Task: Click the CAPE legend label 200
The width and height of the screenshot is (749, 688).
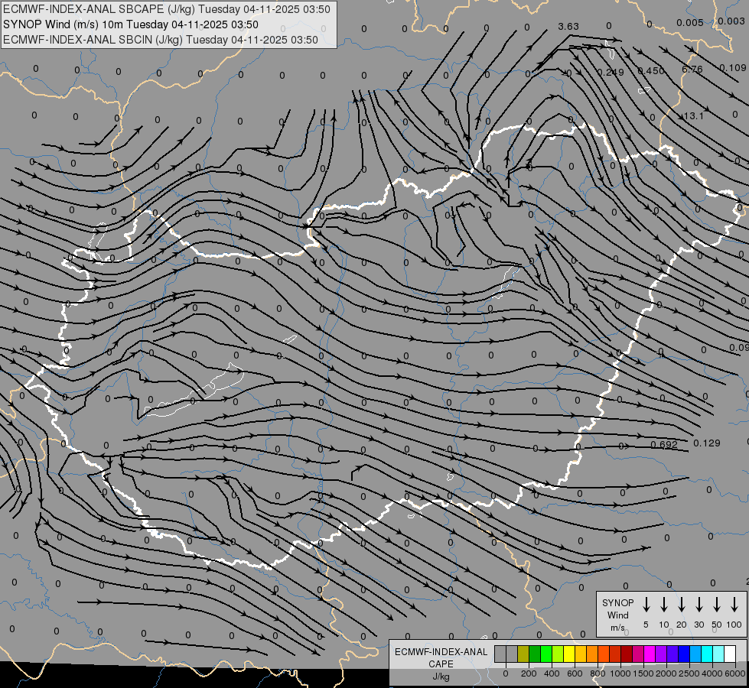Action: click(x=529, y=673)
